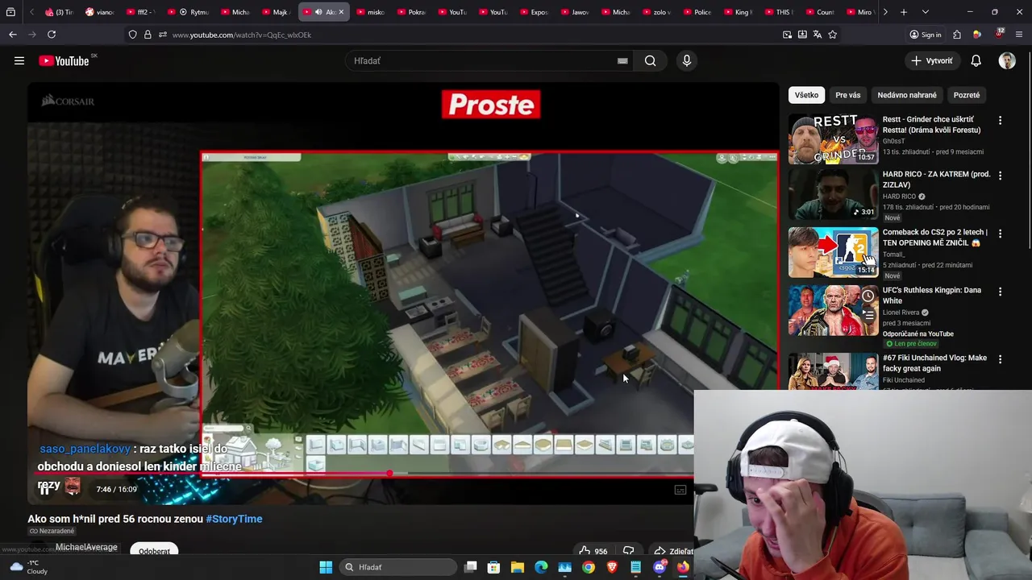The image size is (1032, 580).
Task: Expand the list all tabs dropdown
Action: pos(925,12)
